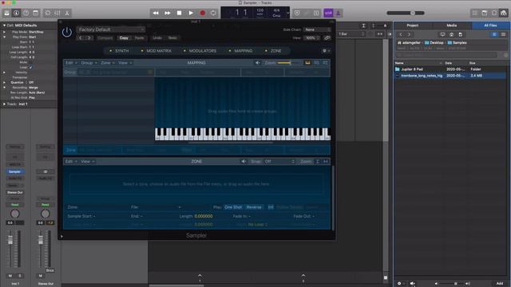Adjust the master volume slider in the control bar

[x=406, y=13]
